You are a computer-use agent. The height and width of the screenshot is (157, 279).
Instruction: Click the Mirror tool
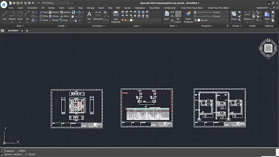pyautogui.click(x=65, y=16)
